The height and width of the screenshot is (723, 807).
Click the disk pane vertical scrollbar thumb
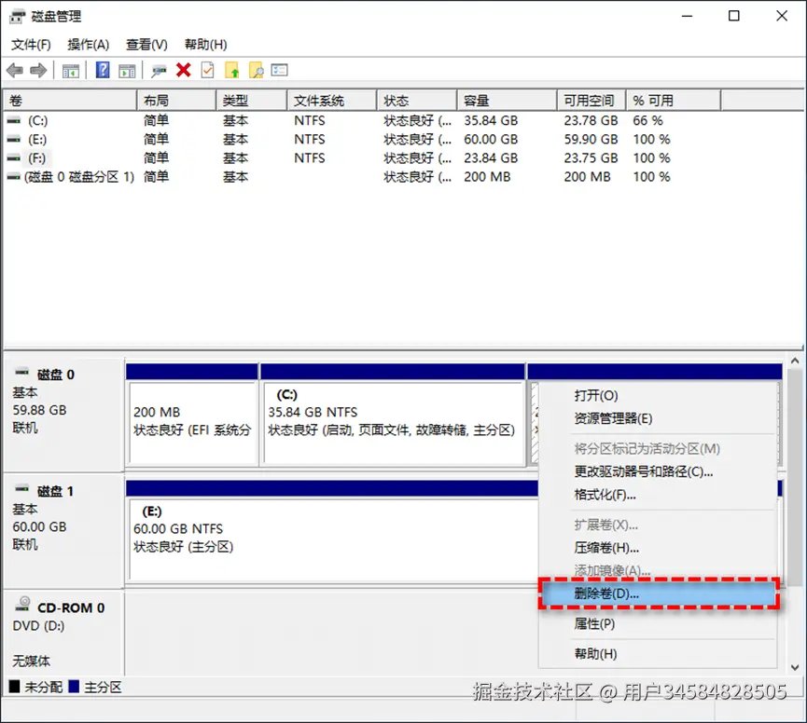click(795, 477)
